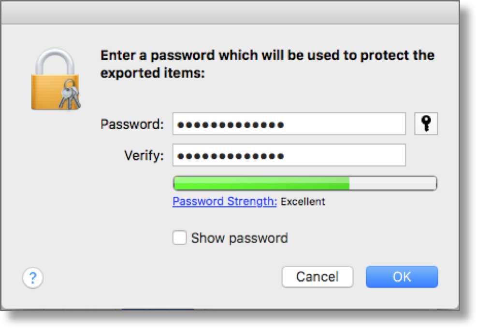Viewport: 477px width, 328px height.
Task: Focus the Password input field
Action: (x=338, y=124)
